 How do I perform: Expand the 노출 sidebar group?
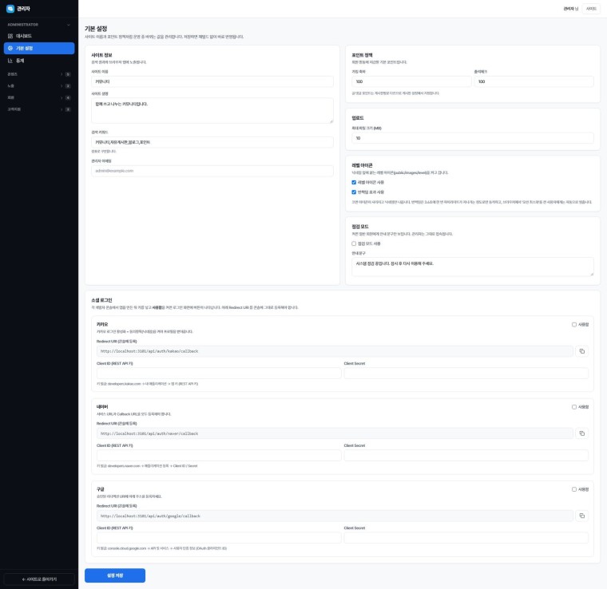point(39,86)
